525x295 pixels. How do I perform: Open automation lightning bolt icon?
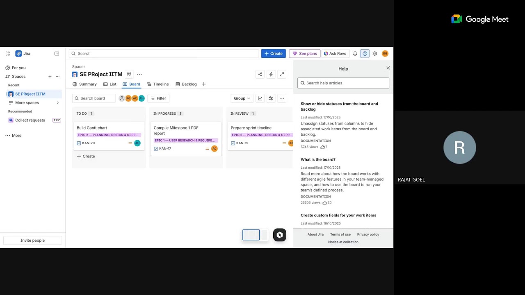[271, 74]
